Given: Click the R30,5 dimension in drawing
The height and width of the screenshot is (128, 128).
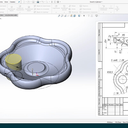Looking at the screenshot, I should 110,72.
